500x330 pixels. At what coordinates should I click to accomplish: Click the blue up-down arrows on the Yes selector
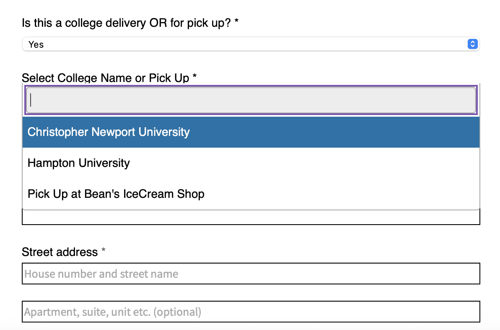[x=472, y=44]
